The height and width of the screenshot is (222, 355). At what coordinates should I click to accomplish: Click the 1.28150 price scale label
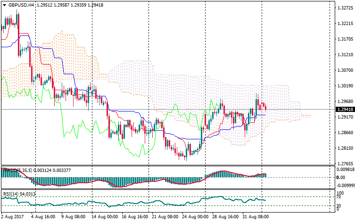[x=345, y=148]
